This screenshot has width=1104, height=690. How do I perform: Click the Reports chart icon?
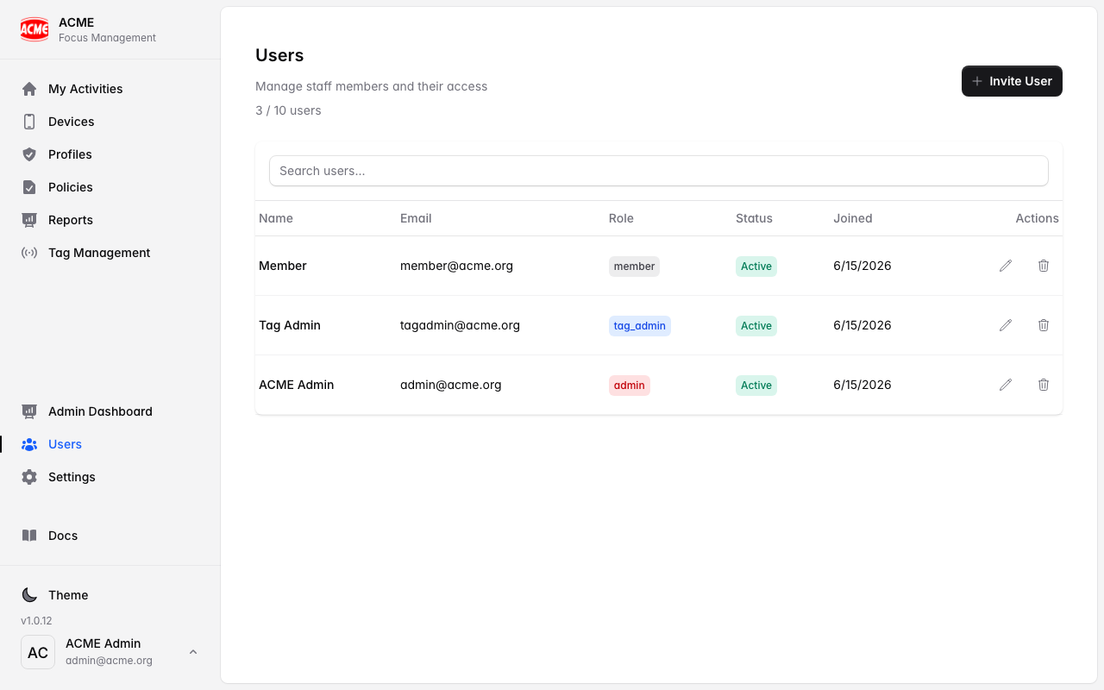[x=29, y=220]
